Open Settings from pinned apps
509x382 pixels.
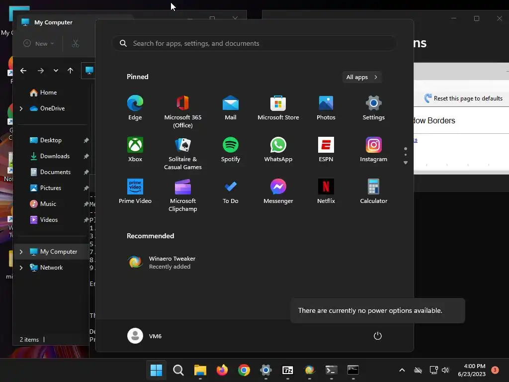click(374, 108)
